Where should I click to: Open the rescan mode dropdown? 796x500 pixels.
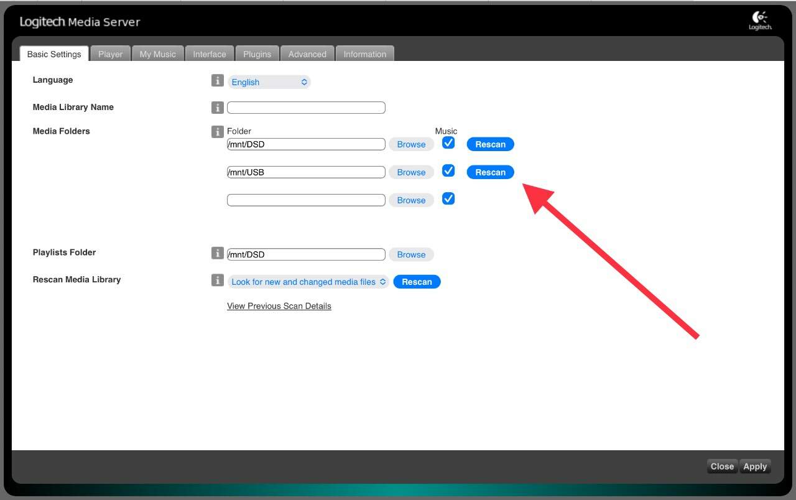(308, 282)
